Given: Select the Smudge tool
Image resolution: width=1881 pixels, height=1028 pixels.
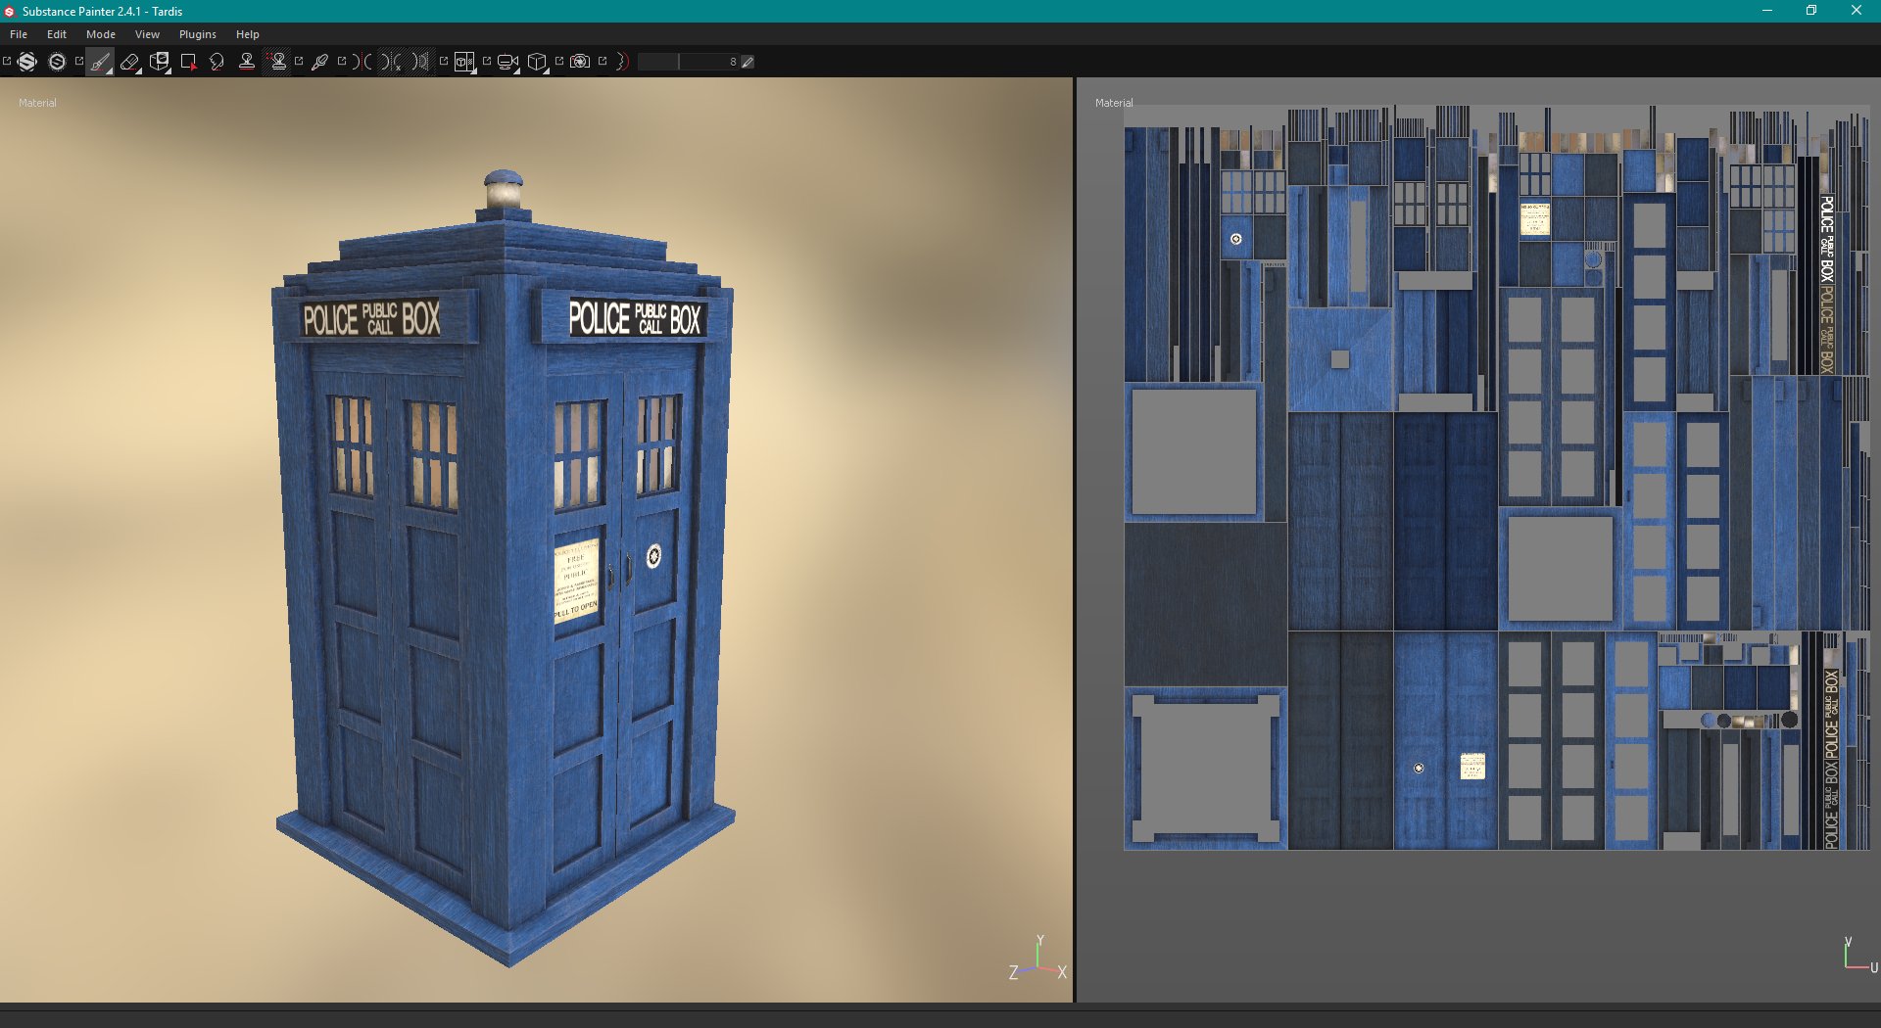Looking at the screenshot, I should [217, 61].
